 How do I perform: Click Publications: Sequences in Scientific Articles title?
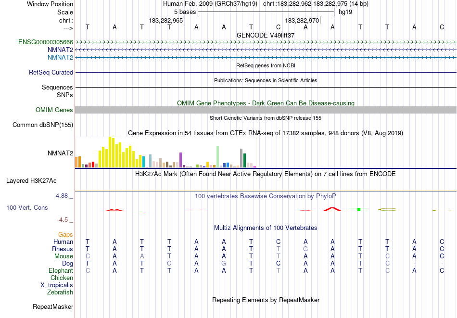click(266, 80)
